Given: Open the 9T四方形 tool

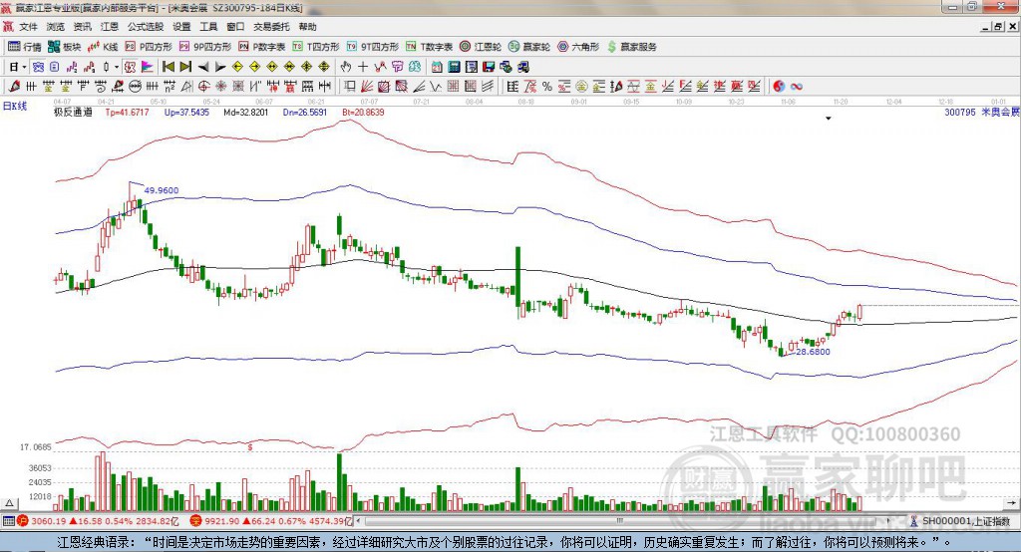Looking at the screenshot, I should [373, 47].
